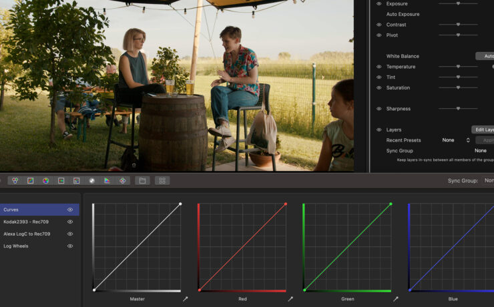Toggle the eye icon next to Layers
Viewport: 494px width, 307px height.
tap(379, 129)
